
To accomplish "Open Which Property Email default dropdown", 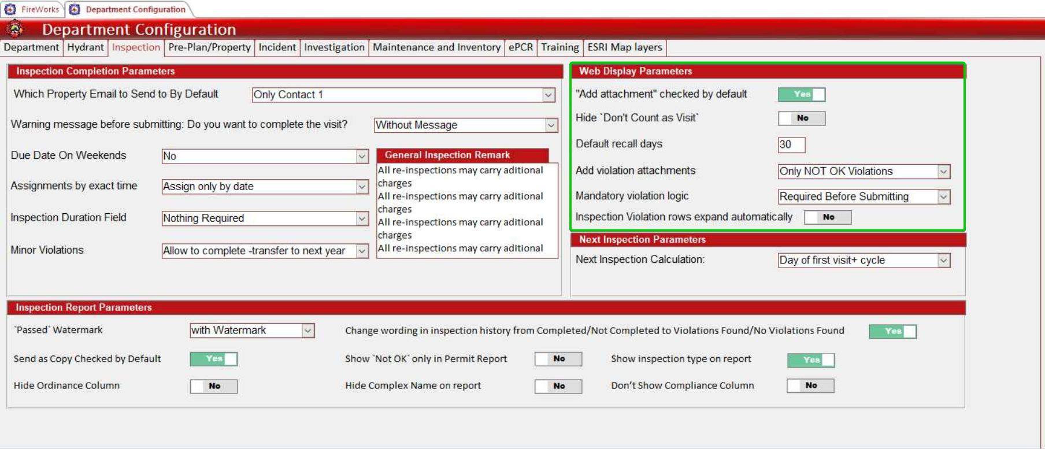I will [549, 95].
